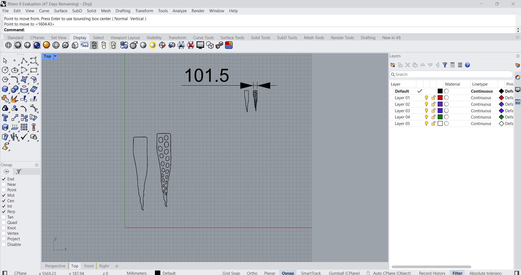Switch to the Curve Tools toolbar tab
This screenshot has height=275, width=521.
point(203,38)
